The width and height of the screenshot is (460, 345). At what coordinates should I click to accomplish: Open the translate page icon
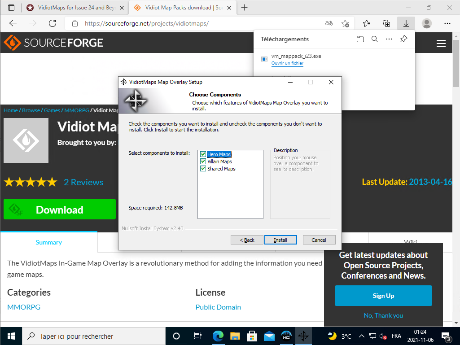tap(329, 23)
